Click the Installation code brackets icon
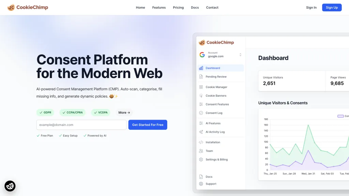 (x=201, y=142)
